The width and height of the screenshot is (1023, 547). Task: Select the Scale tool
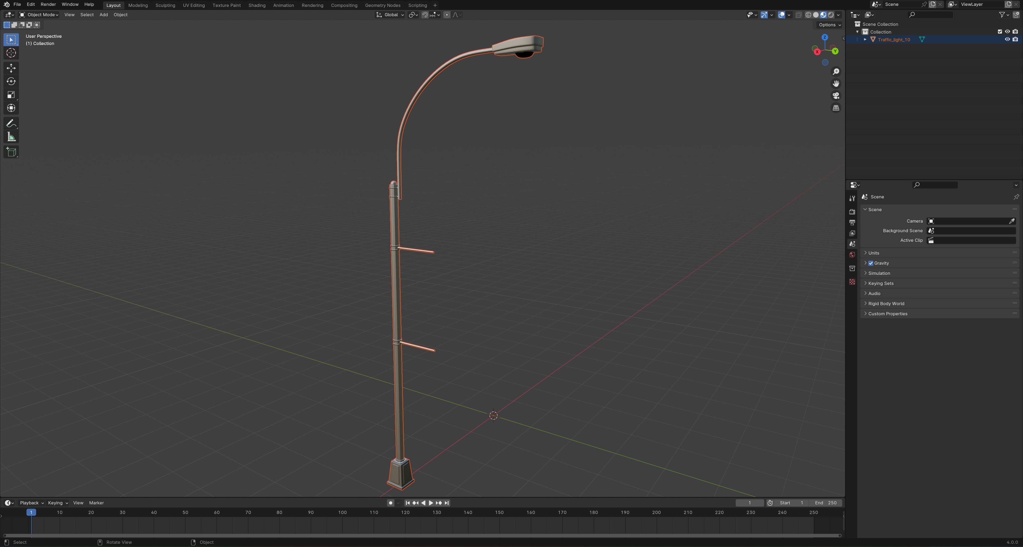pos(11,95)
